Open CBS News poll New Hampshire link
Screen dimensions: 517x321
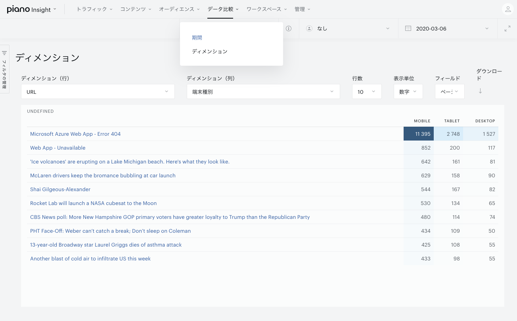(170, 217)
